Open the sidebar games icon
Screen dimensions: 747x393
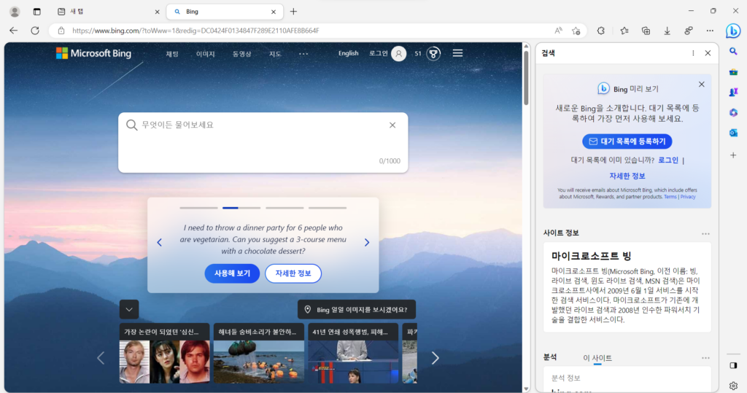[x=733, y=92]
